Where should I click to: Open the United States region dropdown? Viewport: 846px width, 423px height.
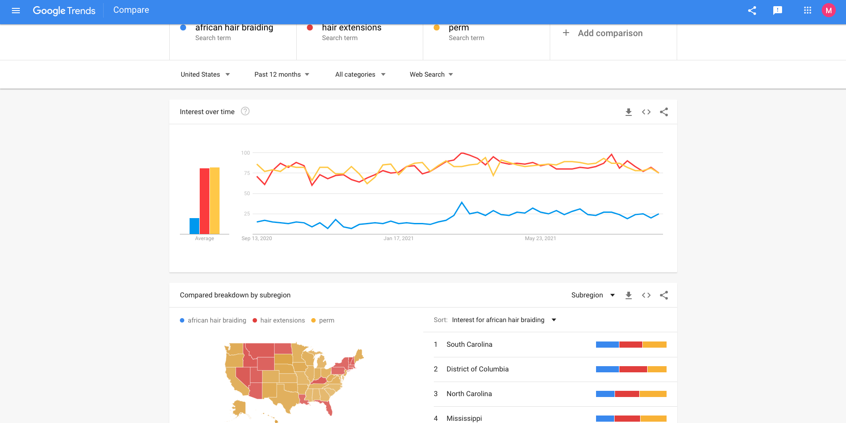[205, 74]
